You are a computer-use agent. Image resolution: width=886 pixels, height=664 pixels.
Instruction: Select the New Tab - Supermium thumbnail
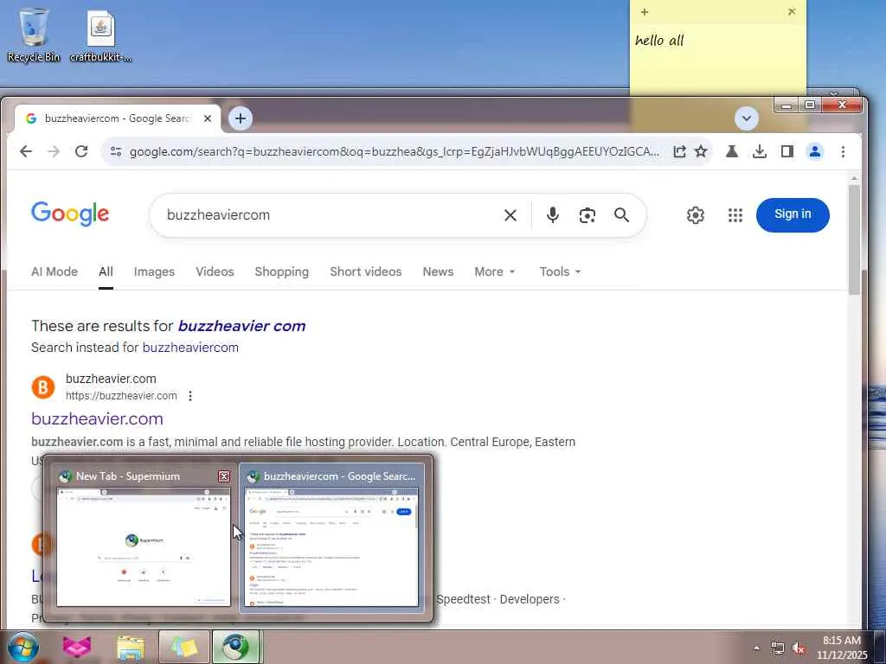coord(144,547)
